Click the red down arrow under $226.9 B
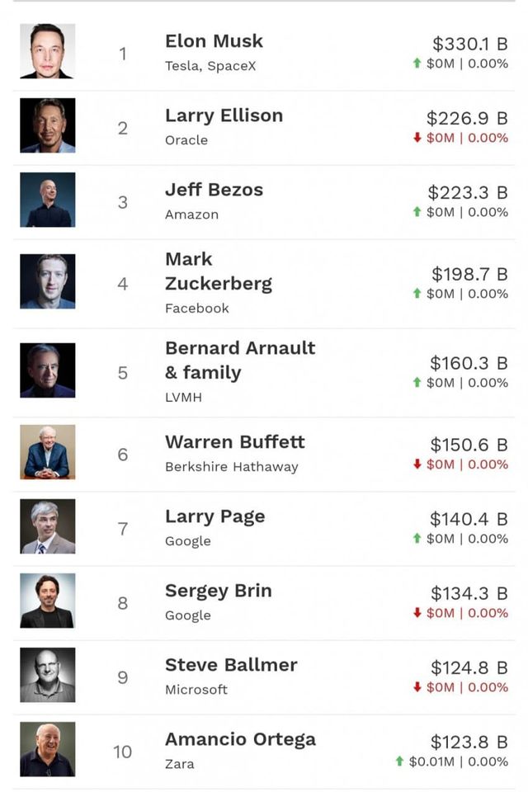 pos(417,138)
